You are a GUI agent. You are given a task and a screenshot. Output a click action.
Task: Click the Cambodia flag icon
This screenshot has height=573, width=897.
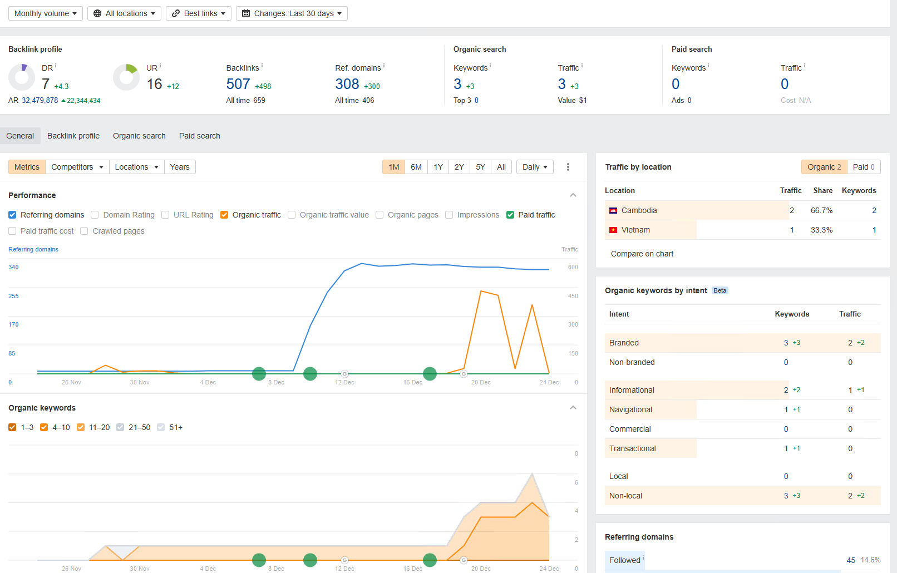613,210
